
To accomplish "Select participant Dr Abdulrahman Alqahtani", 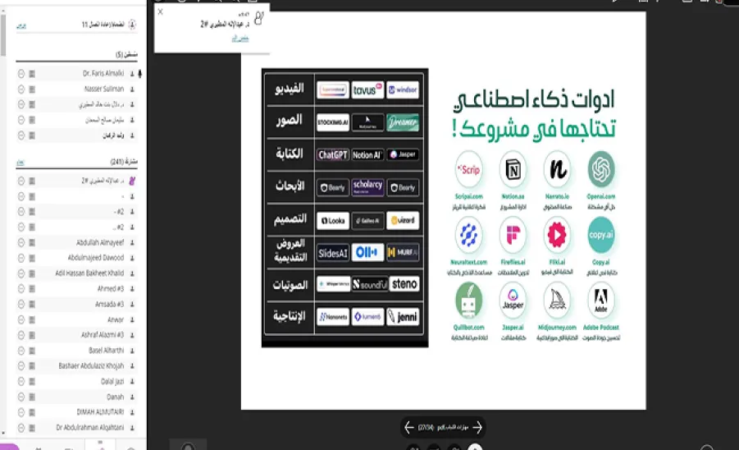I will [x=90, y=428].
